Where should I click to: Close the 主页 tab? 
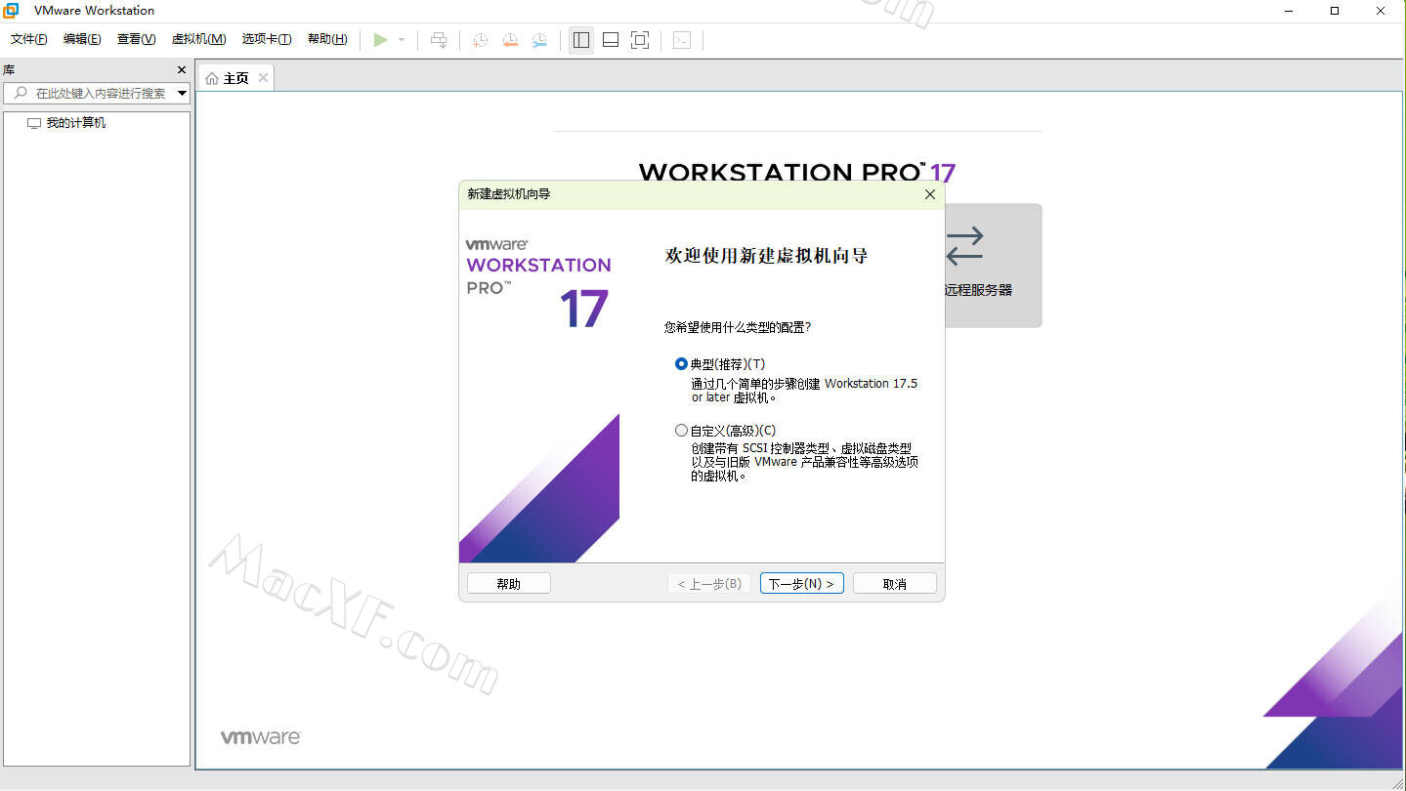coord(263,78)
